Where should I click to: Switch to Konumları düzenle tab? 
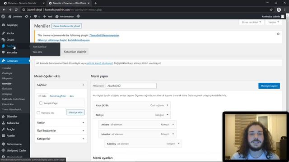point(75,52)
